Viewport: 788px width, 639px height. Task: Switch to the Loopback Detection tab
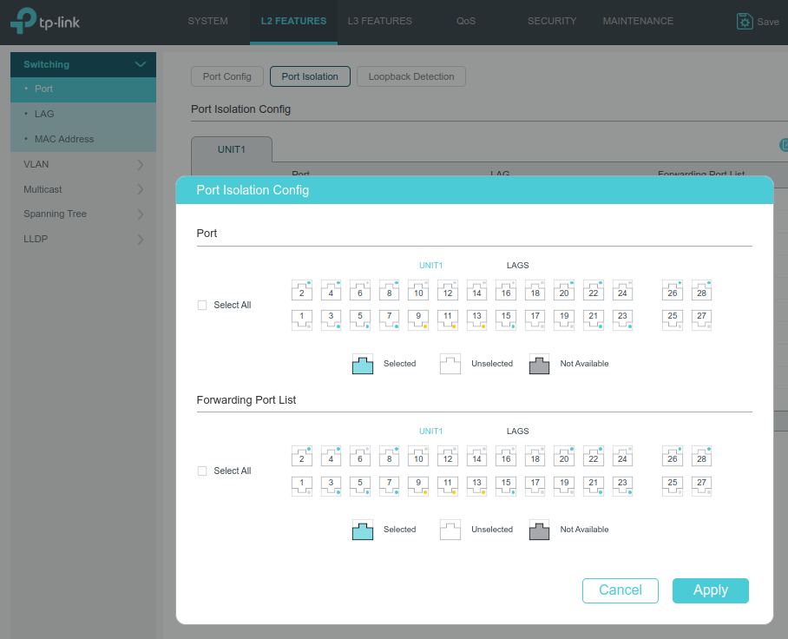tap(411, 76)
